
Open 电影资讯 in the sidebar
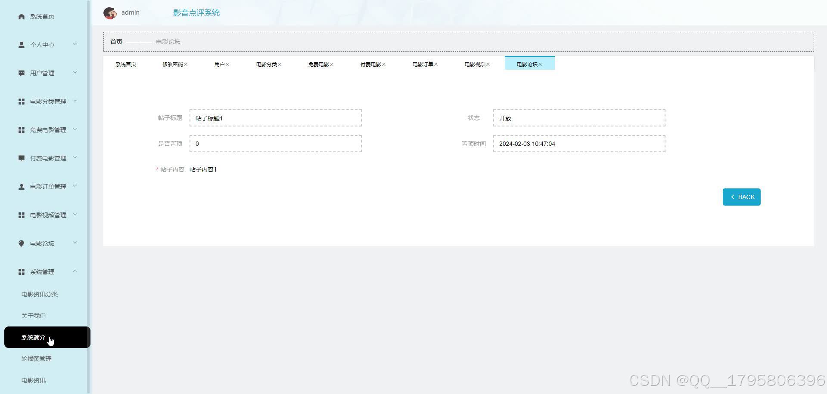click(x=34, y=380)
